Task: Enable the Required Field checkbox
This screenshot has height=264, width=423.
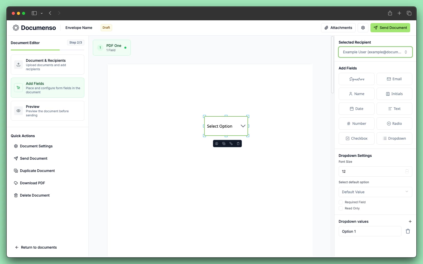Action: pos(341,202)
